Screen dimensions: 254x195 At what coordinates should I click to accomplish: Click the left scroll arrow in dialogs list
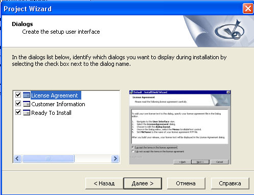[17, 159]
